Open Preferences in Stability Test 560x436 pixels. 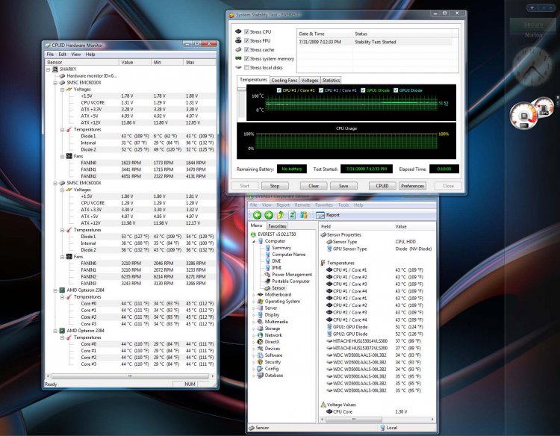click(412, 186)
